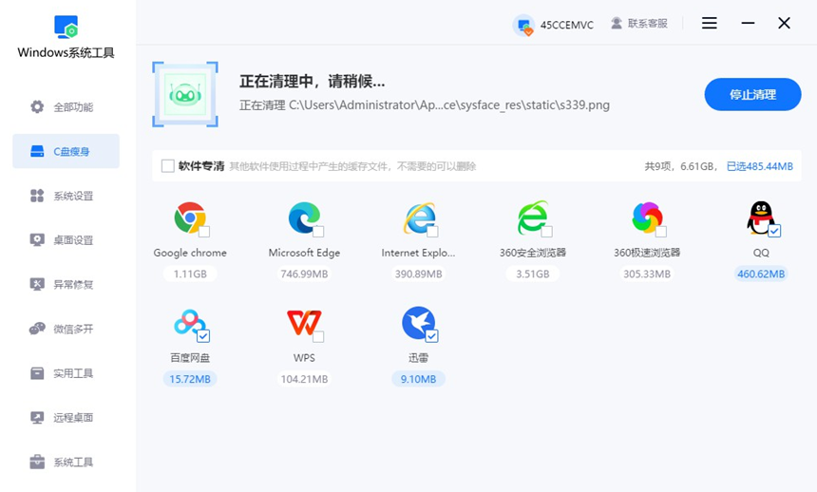The height and width of the screenshot is (492, 817).
Task: Click the 已选485.44MB link
Action: pos(760,166)
